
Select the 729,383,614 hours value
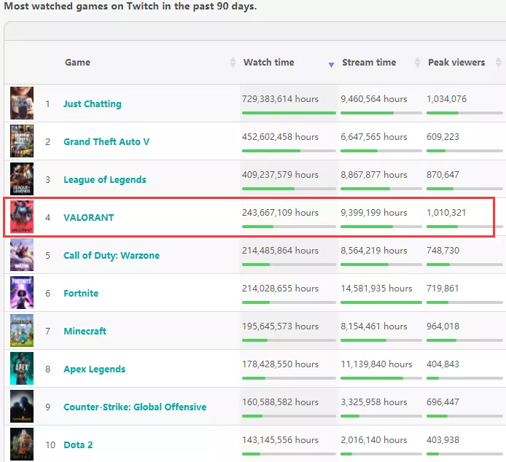[280, 98]
